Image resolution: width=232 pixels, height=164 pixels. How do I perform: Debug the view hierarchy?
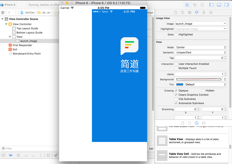click(x=48, y=155)
